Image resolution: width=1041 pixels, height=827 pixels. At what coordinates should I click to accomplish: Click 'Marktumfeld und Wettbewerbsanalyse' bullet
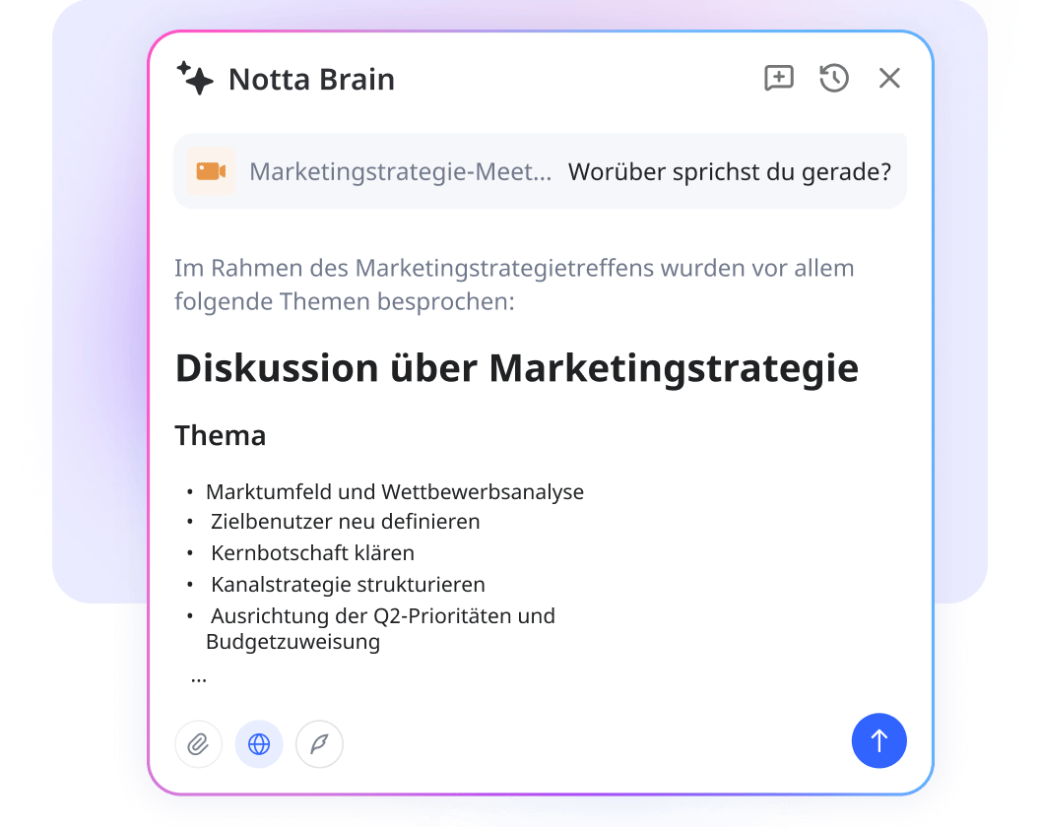395,492
